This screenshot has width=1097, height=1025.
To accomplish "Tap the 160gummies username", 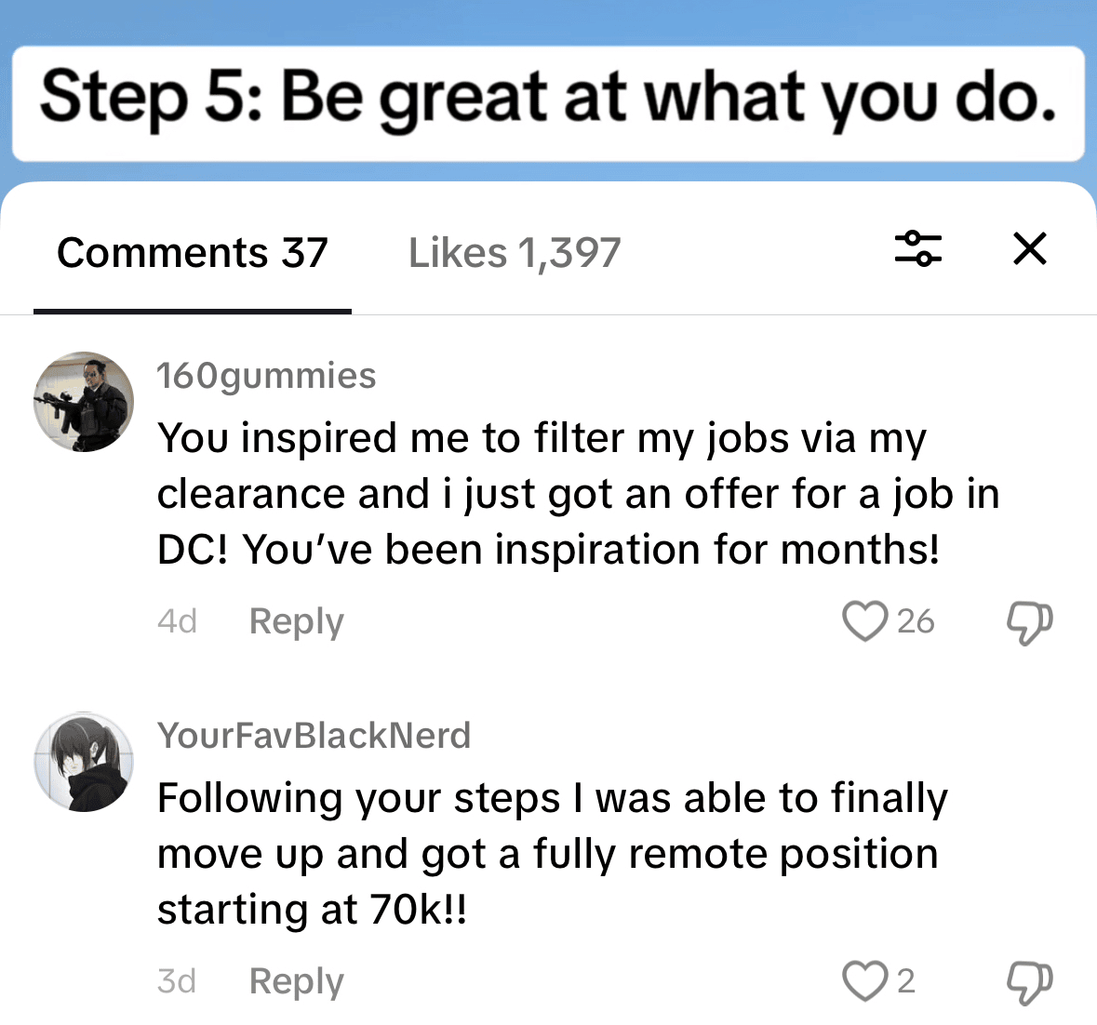I will (x=266, y=376).
